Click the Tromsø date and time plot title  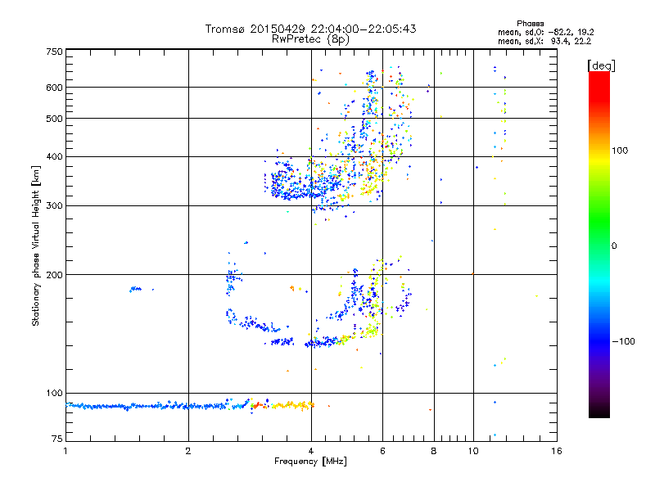click(310, 29)
